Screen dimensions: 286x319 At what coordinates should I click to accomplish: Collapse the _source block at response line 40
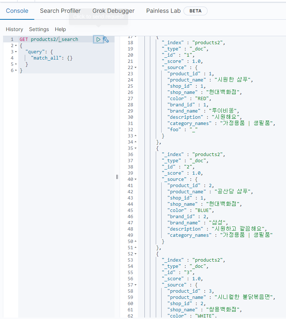tap(136, 179)
